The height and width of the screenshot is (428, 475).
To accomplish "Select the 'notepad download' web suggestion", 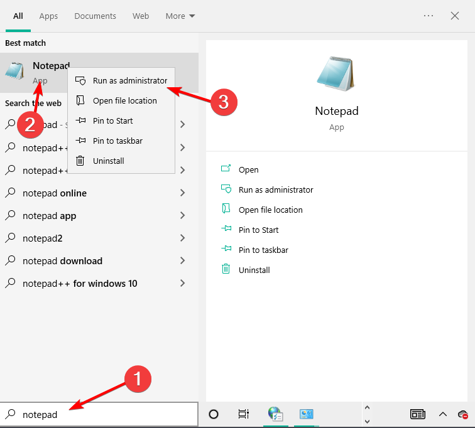I will pyautogui.click(x=99, y=260).
